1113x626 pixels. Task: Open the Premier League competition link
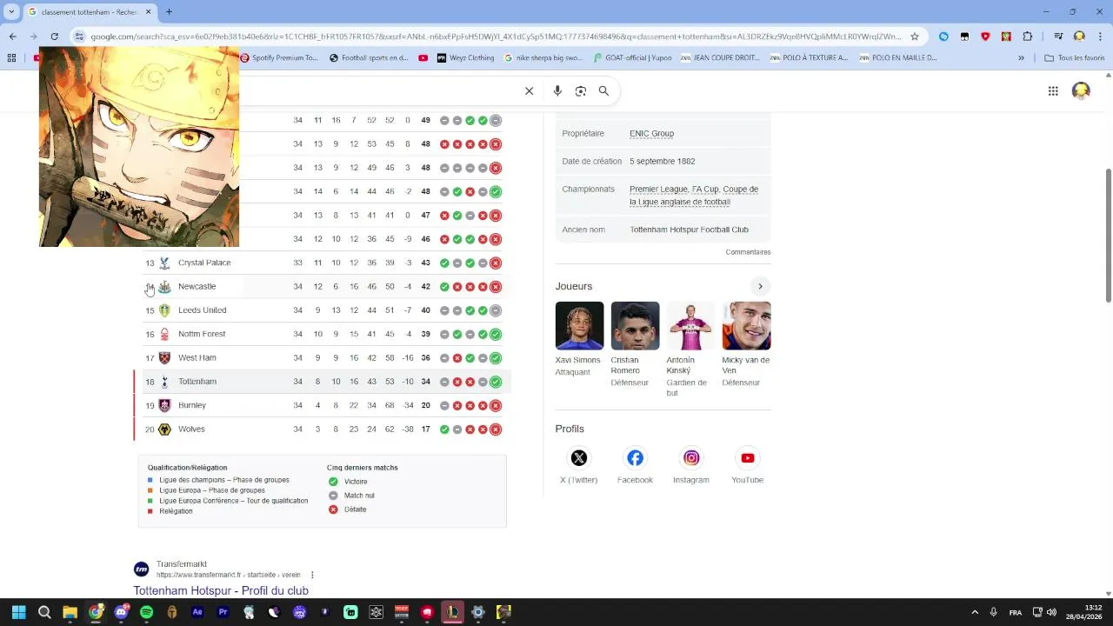pyautogui.click(x=658, y=189)
